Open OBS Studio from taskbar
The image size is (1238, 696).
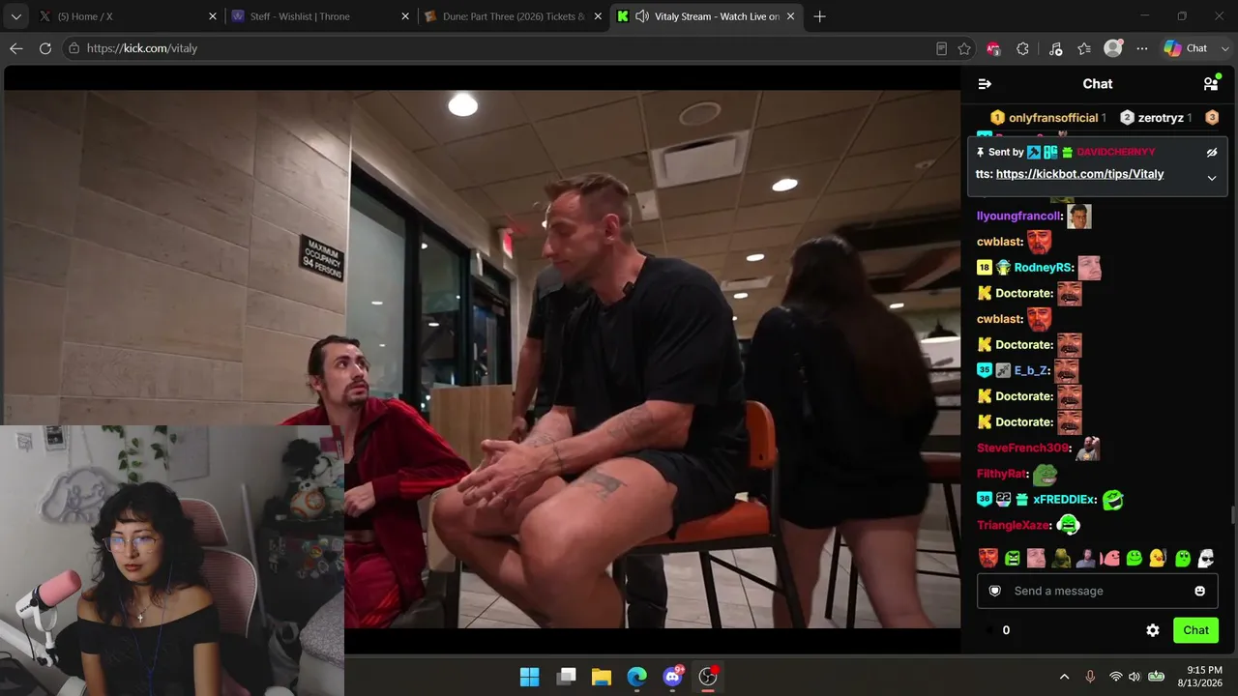pyautogui.click(x=709, y=677)
